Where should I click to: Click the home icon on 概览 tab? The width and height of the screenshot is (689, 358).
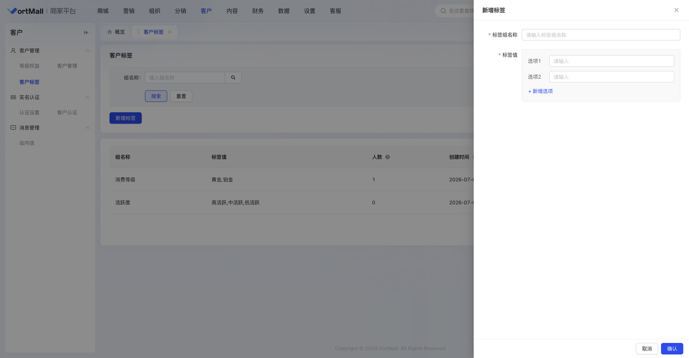pyautogui.click(x=109, y=32)
